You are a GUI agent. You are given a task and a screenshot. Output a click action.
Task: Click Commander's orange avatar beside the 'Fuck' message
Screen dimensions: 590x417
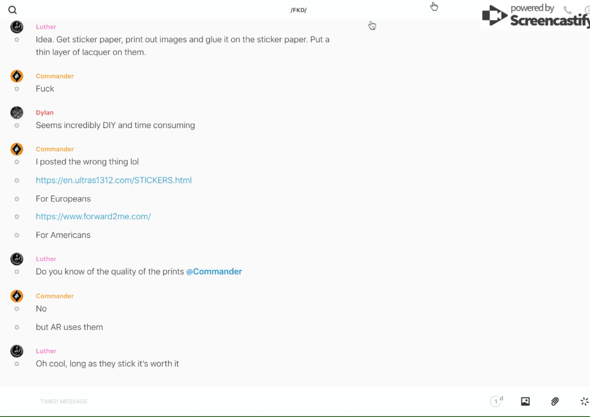coord(17,76)
